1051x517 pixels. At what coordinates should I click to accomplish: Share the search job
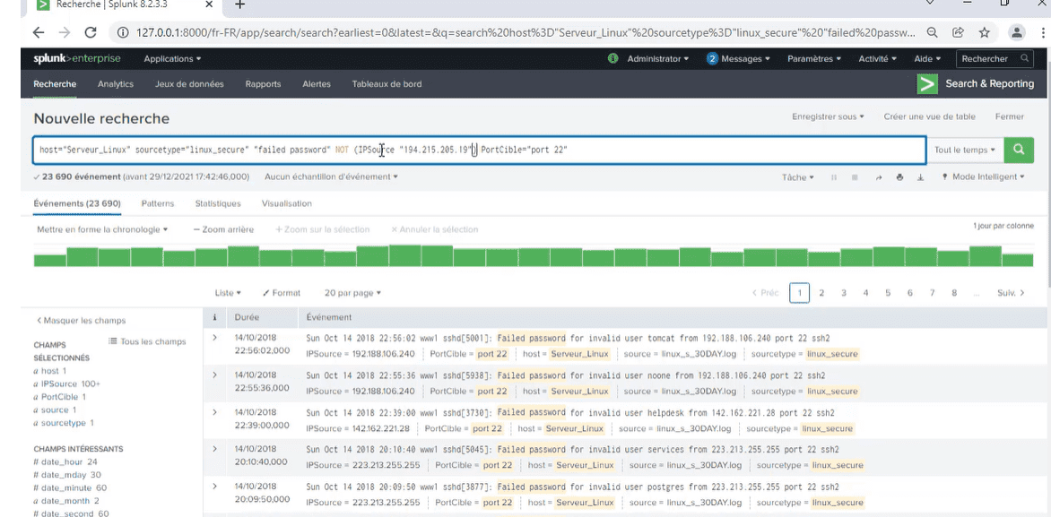pyautogui.click(x=878, y=177)
